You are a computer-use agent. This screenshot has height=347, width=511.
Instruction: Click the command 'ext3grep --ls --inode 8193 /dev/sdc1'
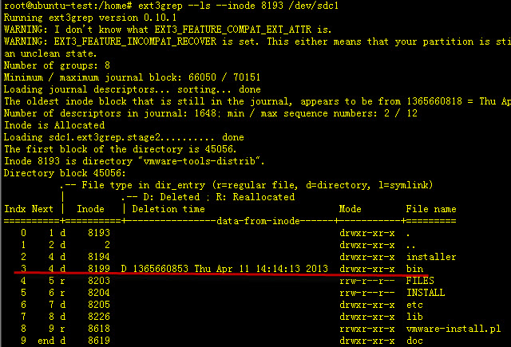tap(238, 6)
